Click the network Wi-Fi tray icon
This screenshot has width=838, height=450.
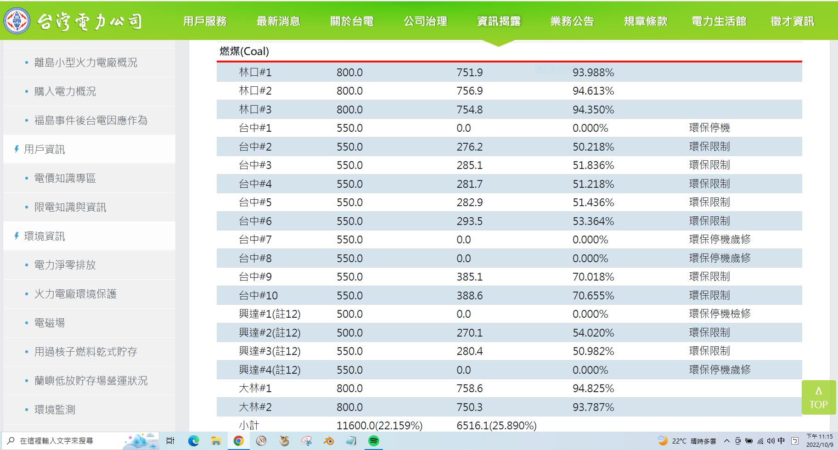pos(760,441)
